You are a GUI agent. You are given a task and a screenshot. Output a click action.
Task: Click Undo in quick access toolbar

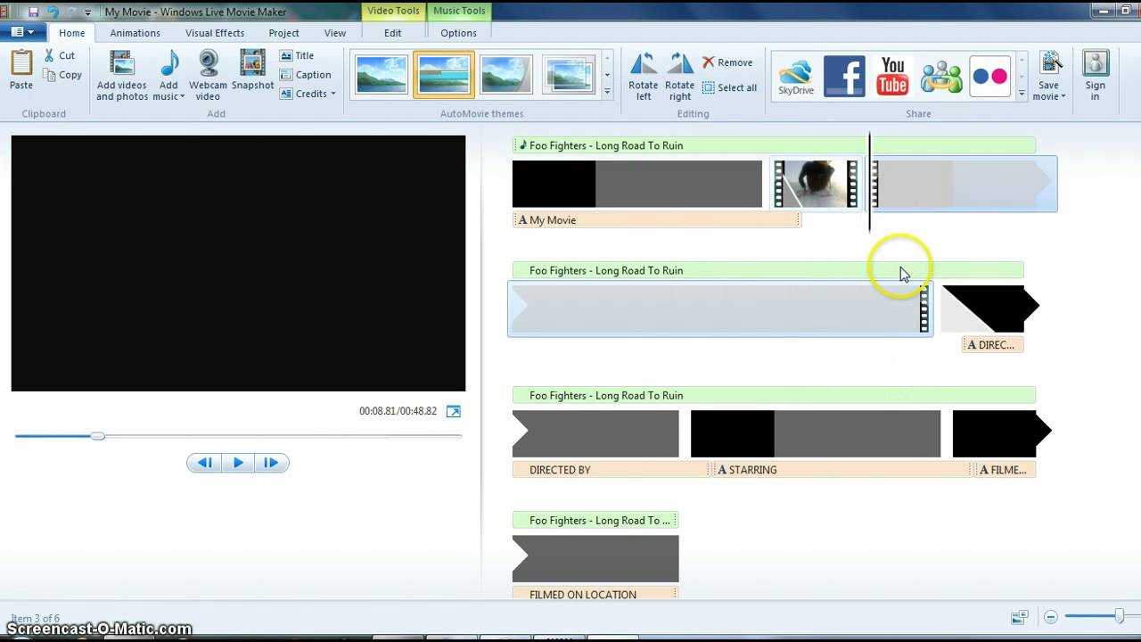53,12
